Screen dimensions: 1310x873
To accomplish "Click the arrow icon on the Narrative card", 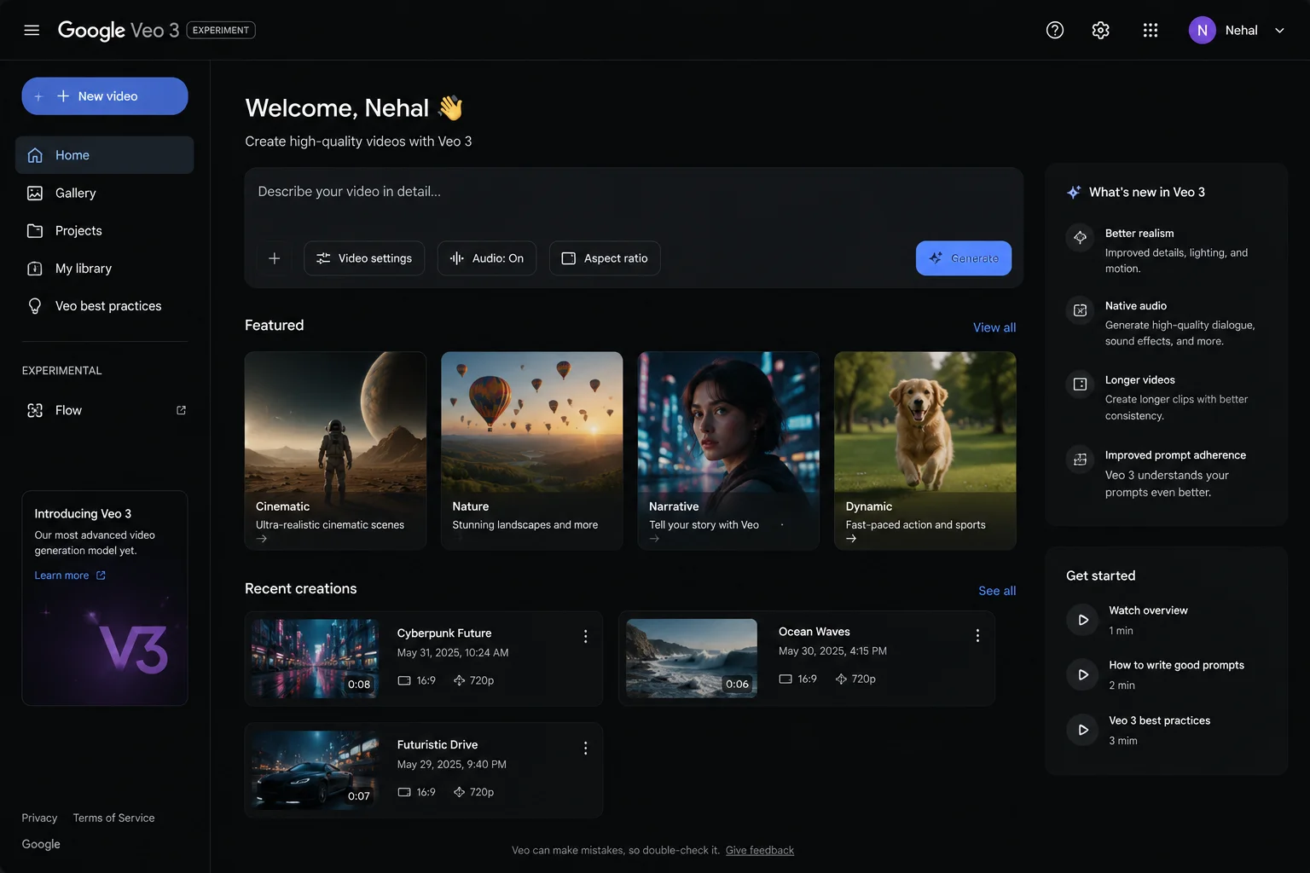I will pyautogui.click(x=654, y=539).
